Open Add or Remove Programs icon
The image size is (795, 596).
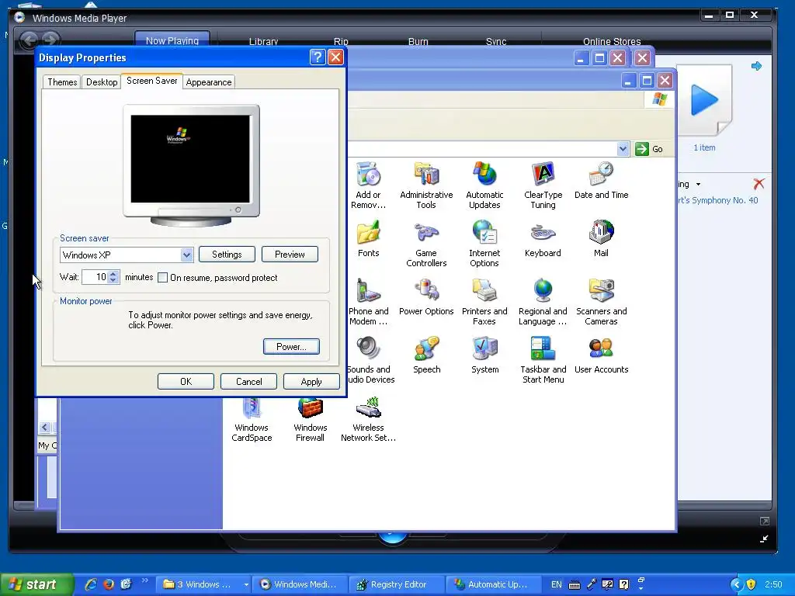[369, 185]
